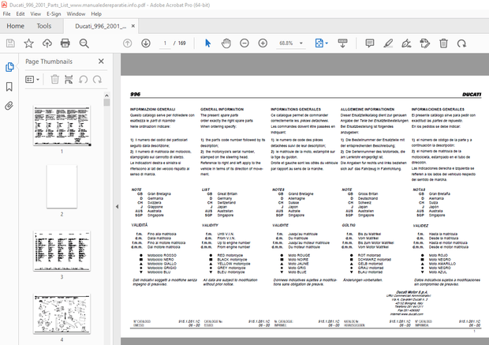Print the document with printer icon
The image size is (489, 345).
coord(65,43)
